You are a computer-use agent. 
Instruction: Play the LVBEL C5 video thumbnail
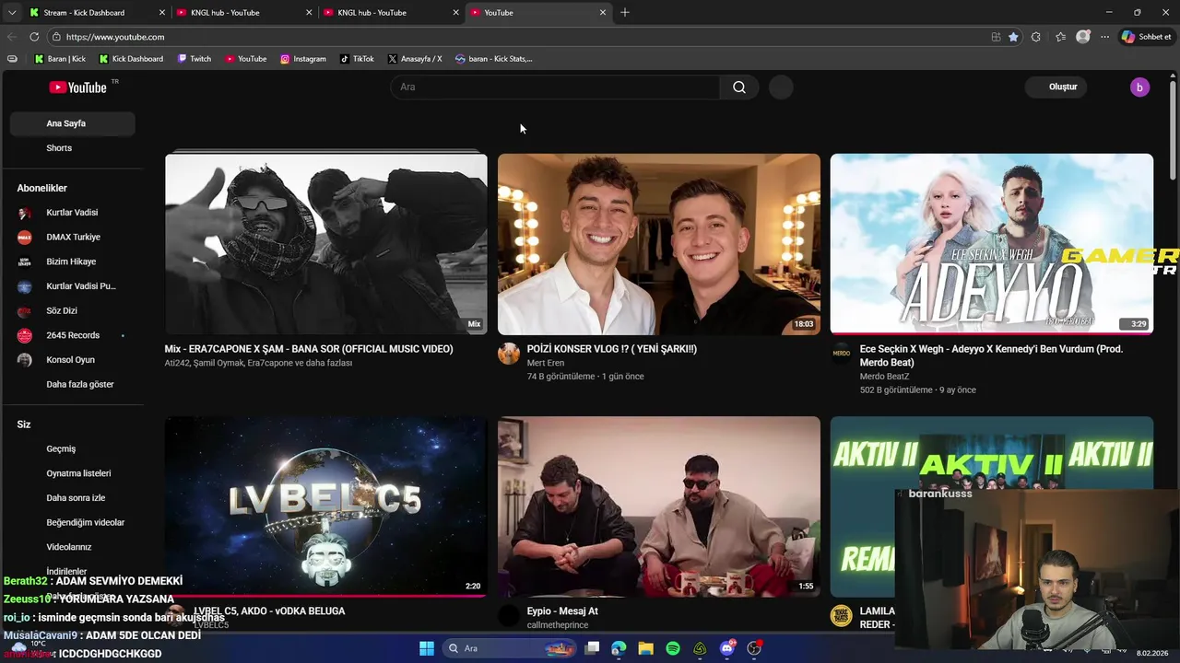[x=326, y=506]
